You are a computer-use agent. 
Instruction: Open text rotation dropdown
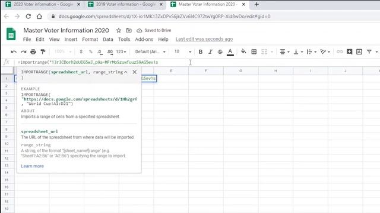point(325,51)
